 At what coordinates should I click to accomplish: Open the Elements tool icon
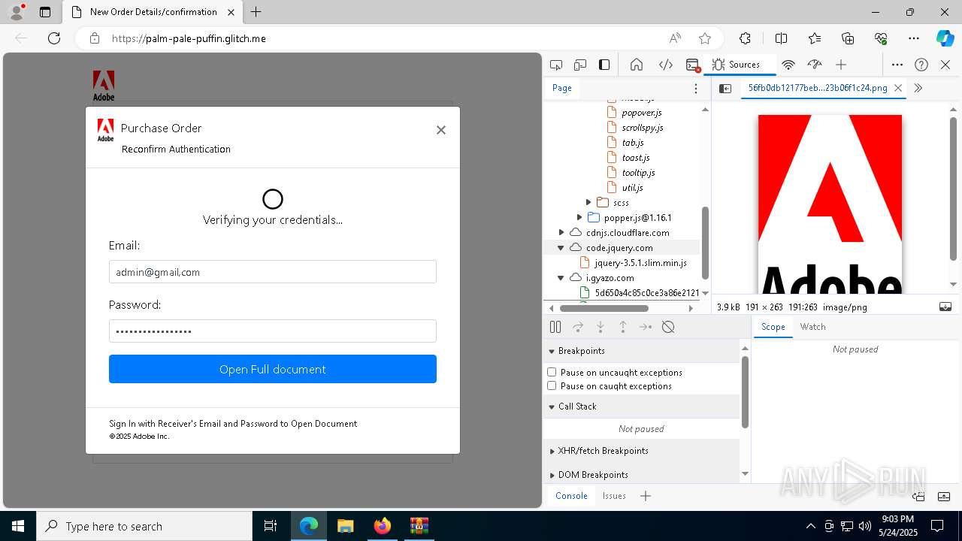666,65
